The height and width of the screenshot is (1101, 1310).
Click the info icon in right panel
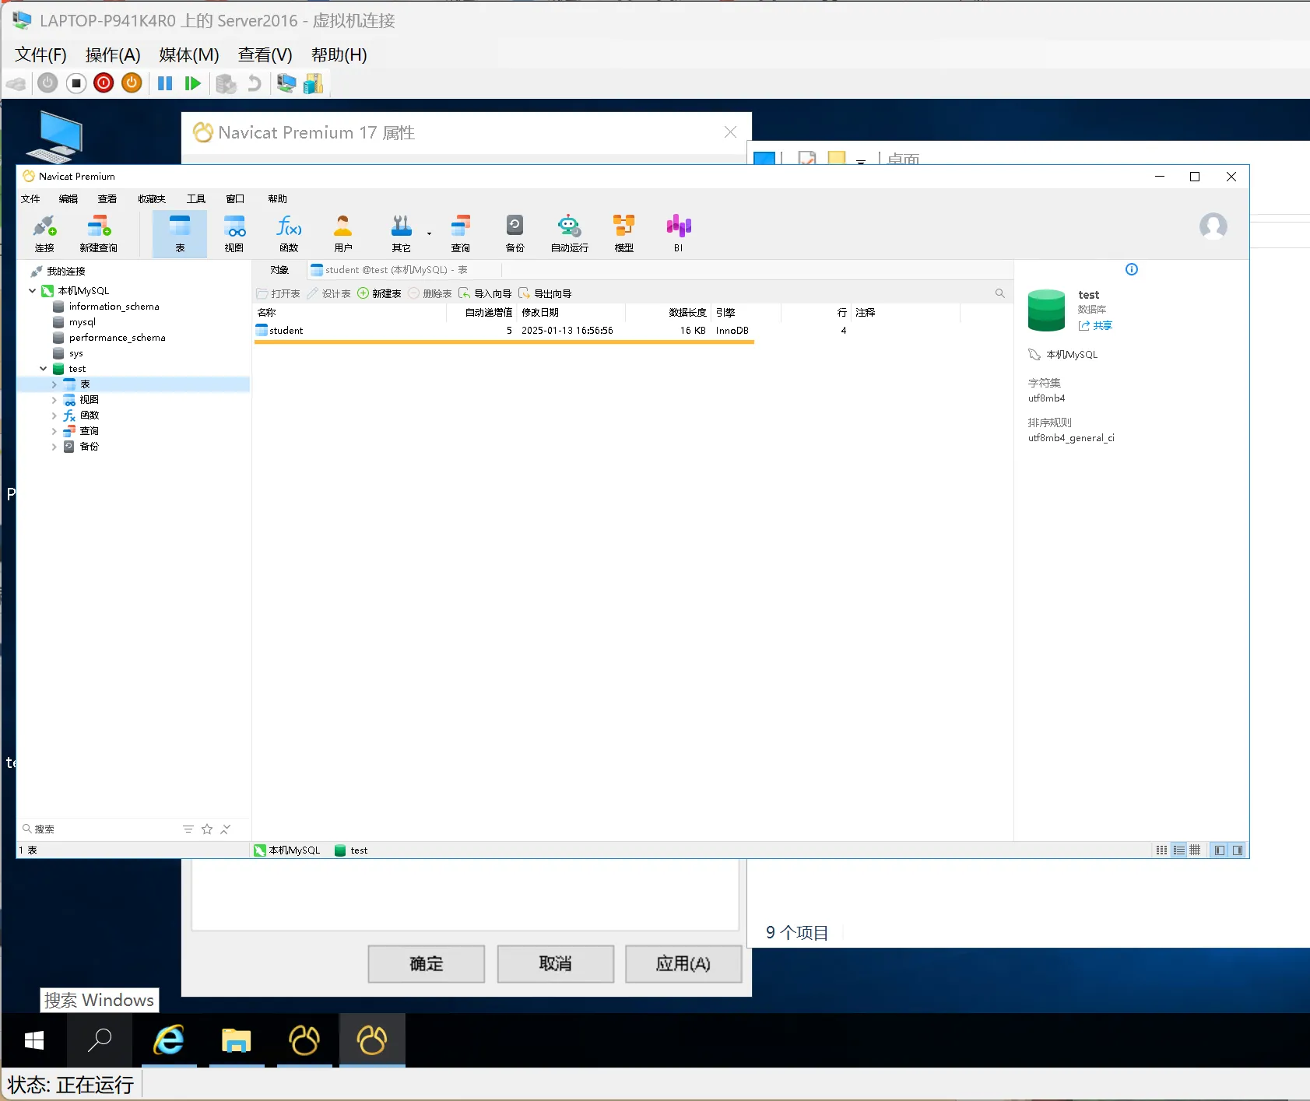(1132, 269)
